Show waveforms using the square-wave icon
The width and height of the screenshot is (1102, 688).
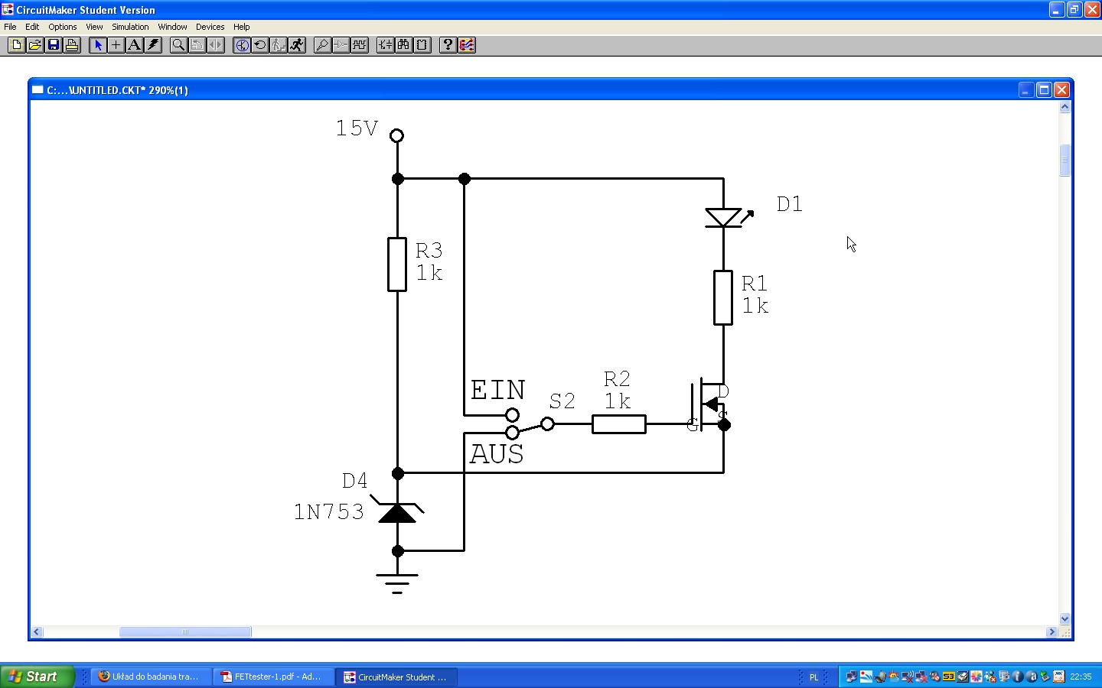click(x=359, y=45)
